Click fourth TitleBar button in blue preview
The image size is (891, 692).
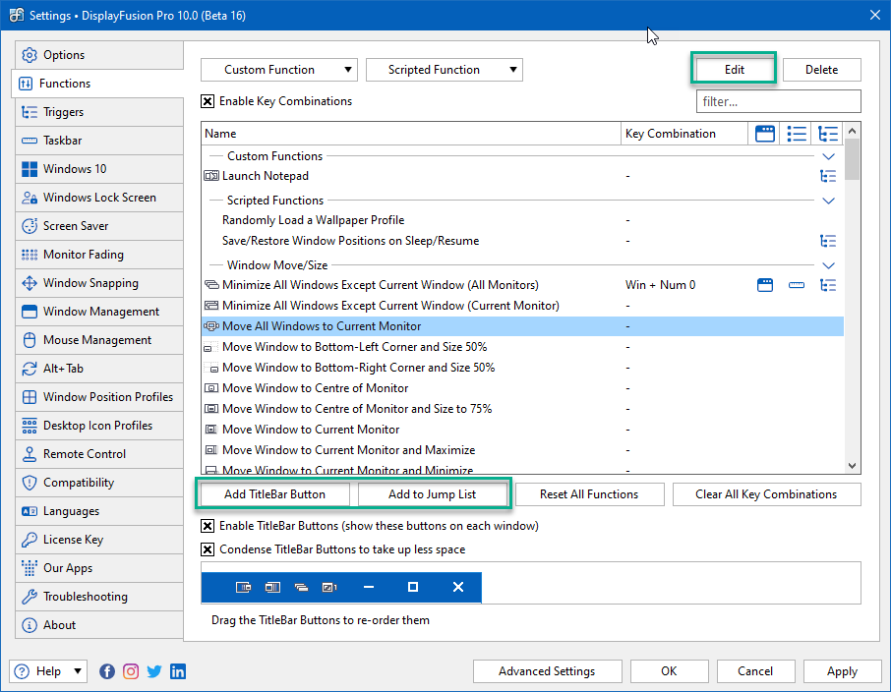coord(329,587)
